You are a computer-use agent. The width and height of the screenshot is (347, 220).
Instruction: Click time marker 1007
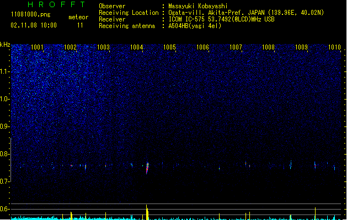(x=236, y=47)
